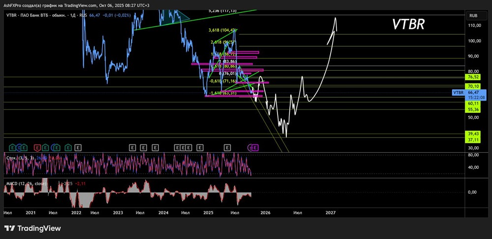492x239 pixels.
Task: Click the 30,00 price axis value
Action: (x=474, y=148)
